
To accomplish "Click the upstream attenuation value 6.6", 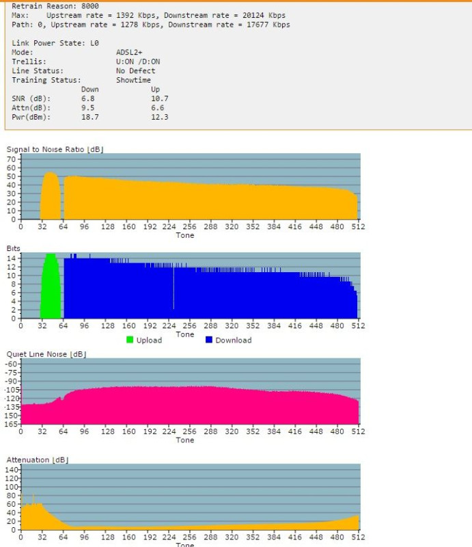I will 158,108.
